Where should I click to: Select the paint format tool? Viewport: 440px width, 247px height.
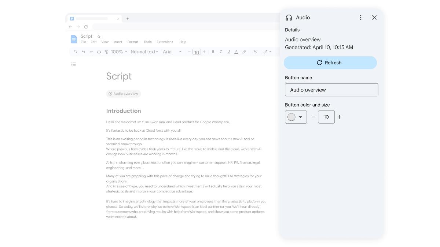pos(106,52)
